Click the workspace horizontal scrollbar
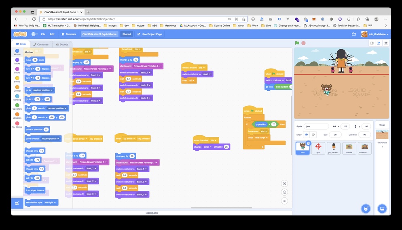Image resolution: width=402 pixels, height=230 pixels. pos(221,207)
